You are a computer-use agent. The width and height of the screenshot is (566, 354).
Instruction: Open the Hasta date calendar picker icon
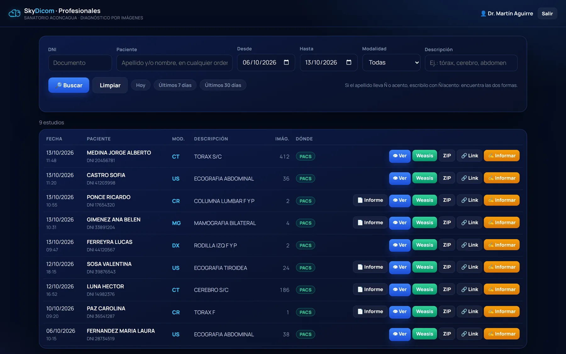(349, 62)
